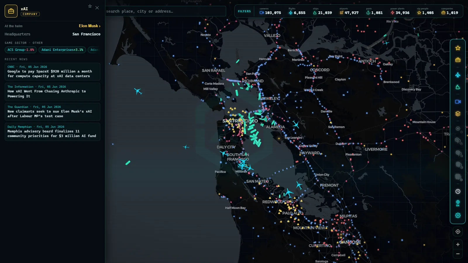
Task: Click the airports count 47,927 stat
Action: pyautogui.click(x=349, y=11)
